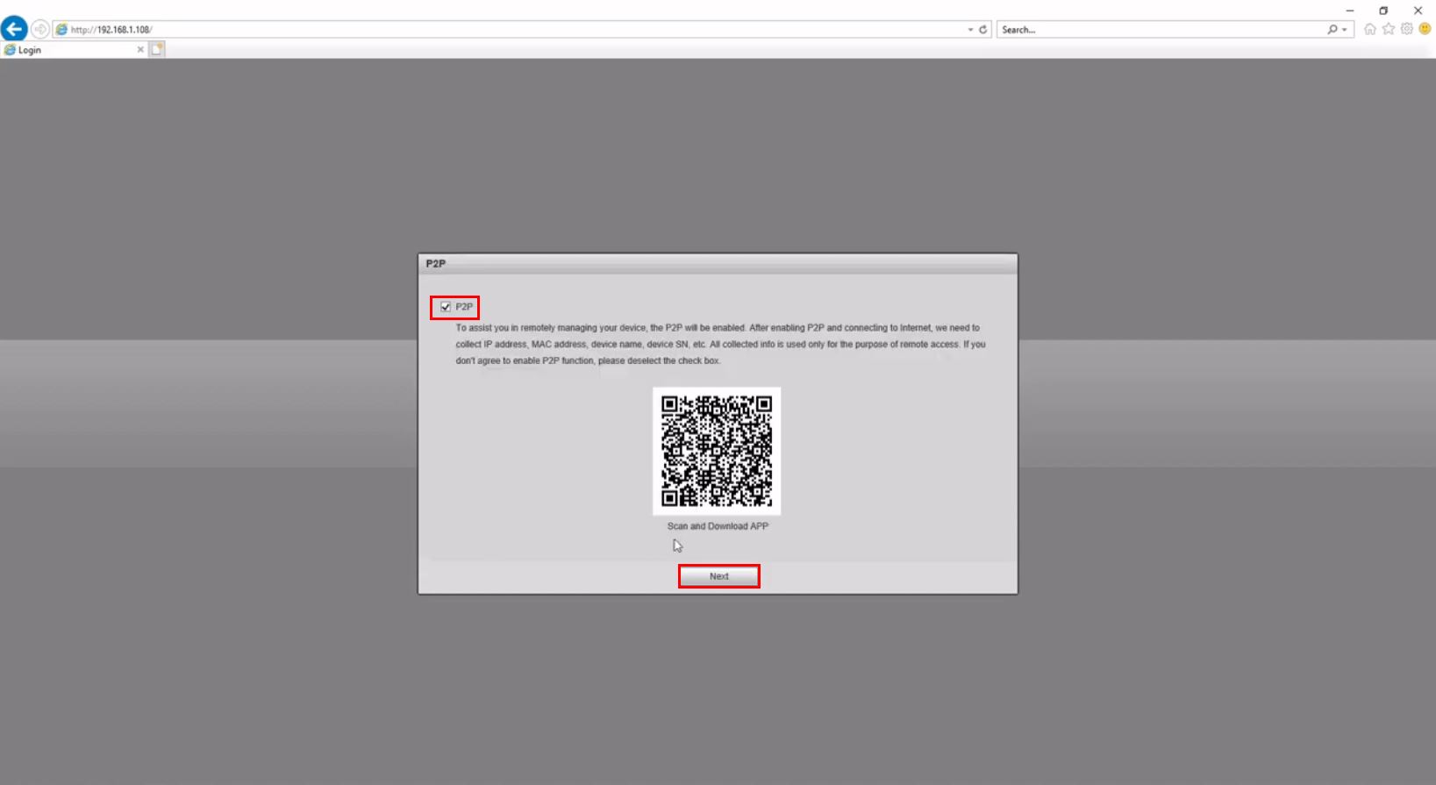Click the 'Scan and Download APP' text
Image resolution: width=1436 pixels, height=785 pixels.
pos(718,526)
